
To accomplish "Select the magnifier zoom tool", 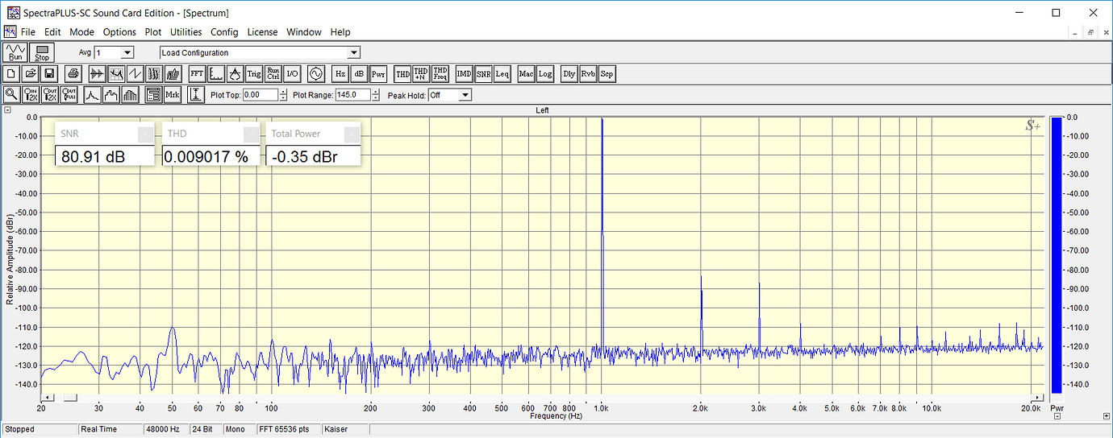I will 11,95.
